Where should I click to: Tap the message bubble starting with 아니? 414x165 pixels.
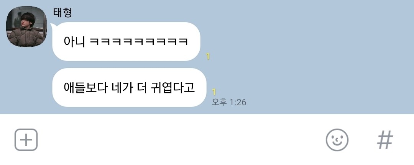tap(126, 42)
